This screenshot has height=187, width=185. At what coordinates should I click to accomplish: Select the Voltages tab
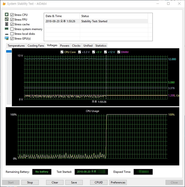pos(52,45)
